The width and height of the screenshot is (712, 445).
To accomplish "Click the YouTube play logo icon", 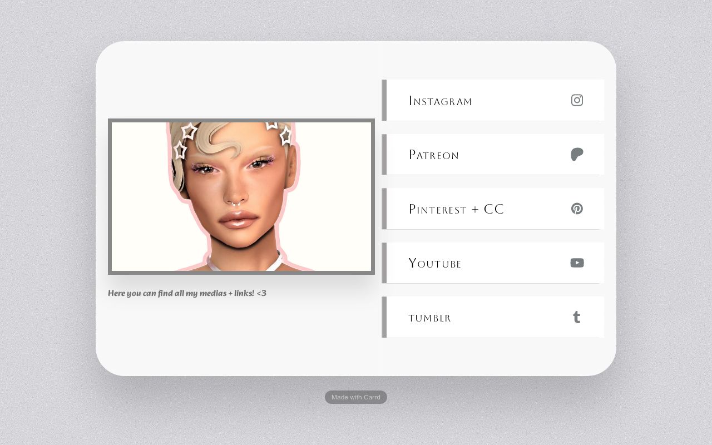I will pos(577,263).
